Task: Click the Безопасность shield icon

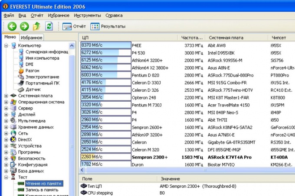Action: pos(13,158)
